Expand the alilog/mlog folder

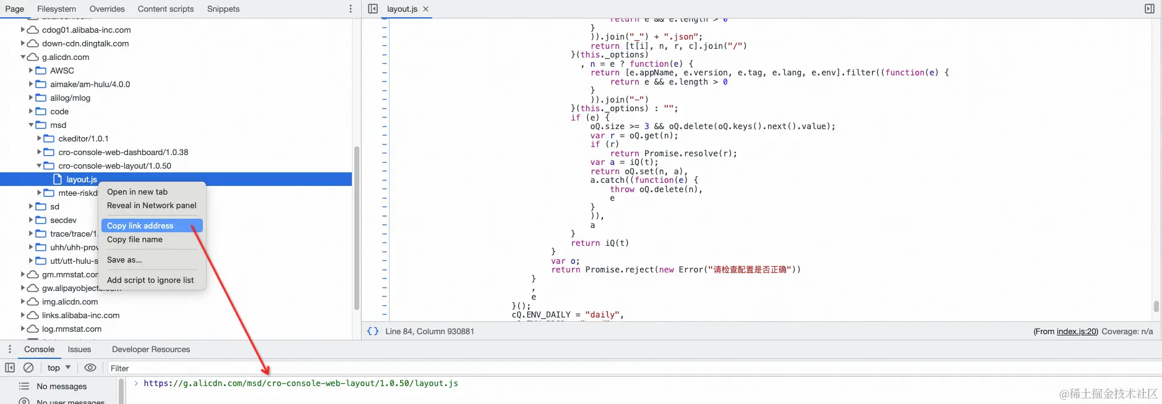click(x=31, y=98)
